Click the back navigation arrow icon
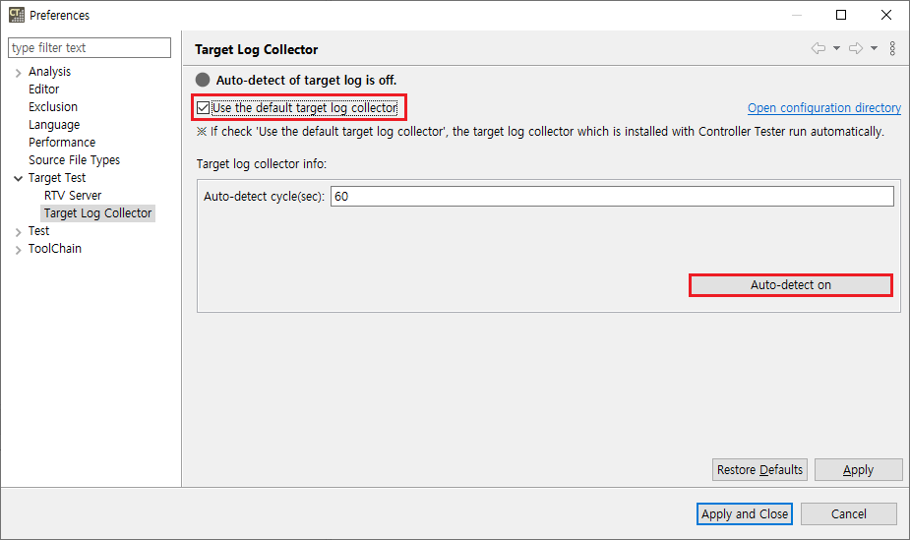Viewport: 910px width, 540px height. [x=818, y=48]
